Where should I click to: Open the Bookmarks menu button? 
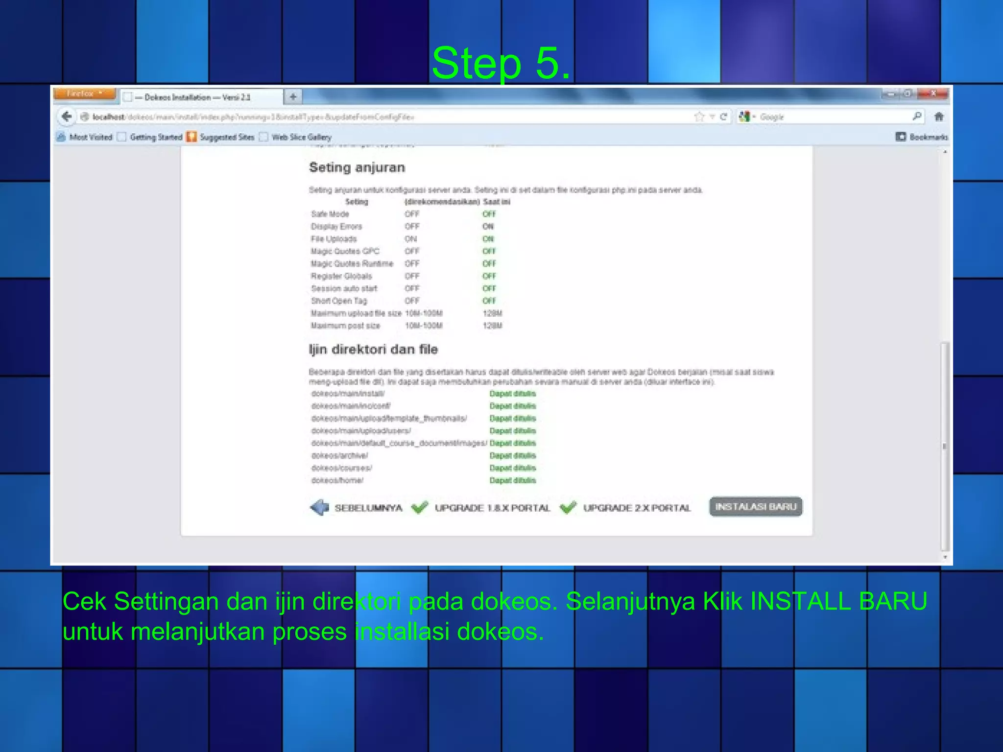coord(922,137)
